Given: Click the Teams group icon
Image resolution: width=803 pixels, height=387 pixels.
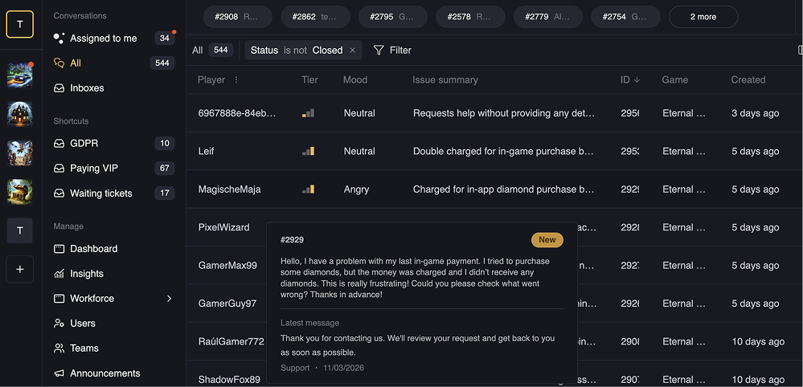Looking at the screenshot, I should pos(59,348).
